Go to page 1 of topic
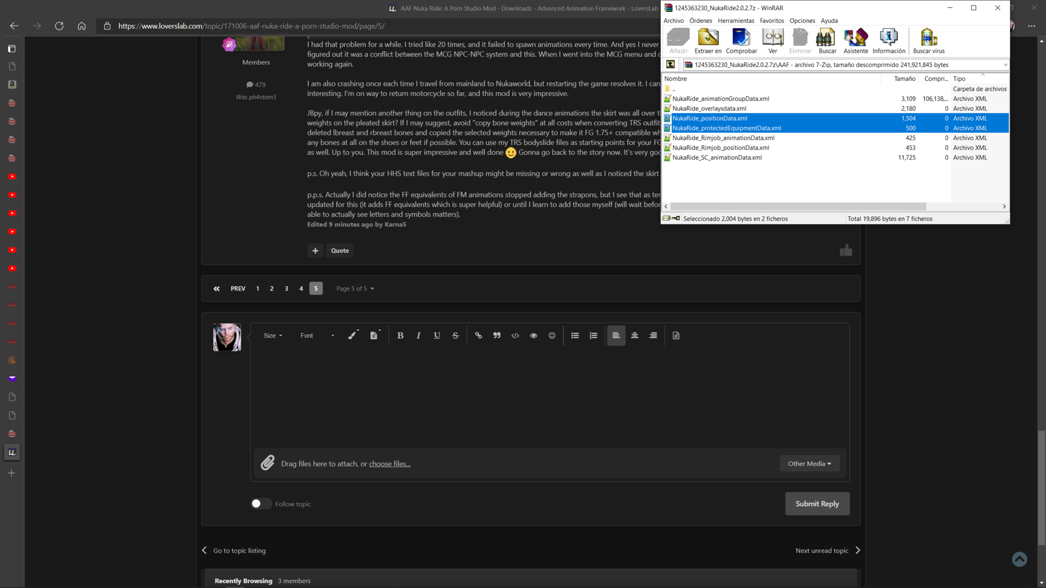The height and width of the screenshot is (588, 1046). [x=258, y=289]
